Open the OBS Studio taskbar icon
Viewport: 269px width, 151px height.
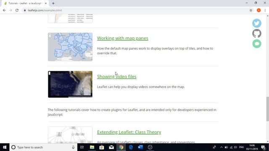coord(150,147)
